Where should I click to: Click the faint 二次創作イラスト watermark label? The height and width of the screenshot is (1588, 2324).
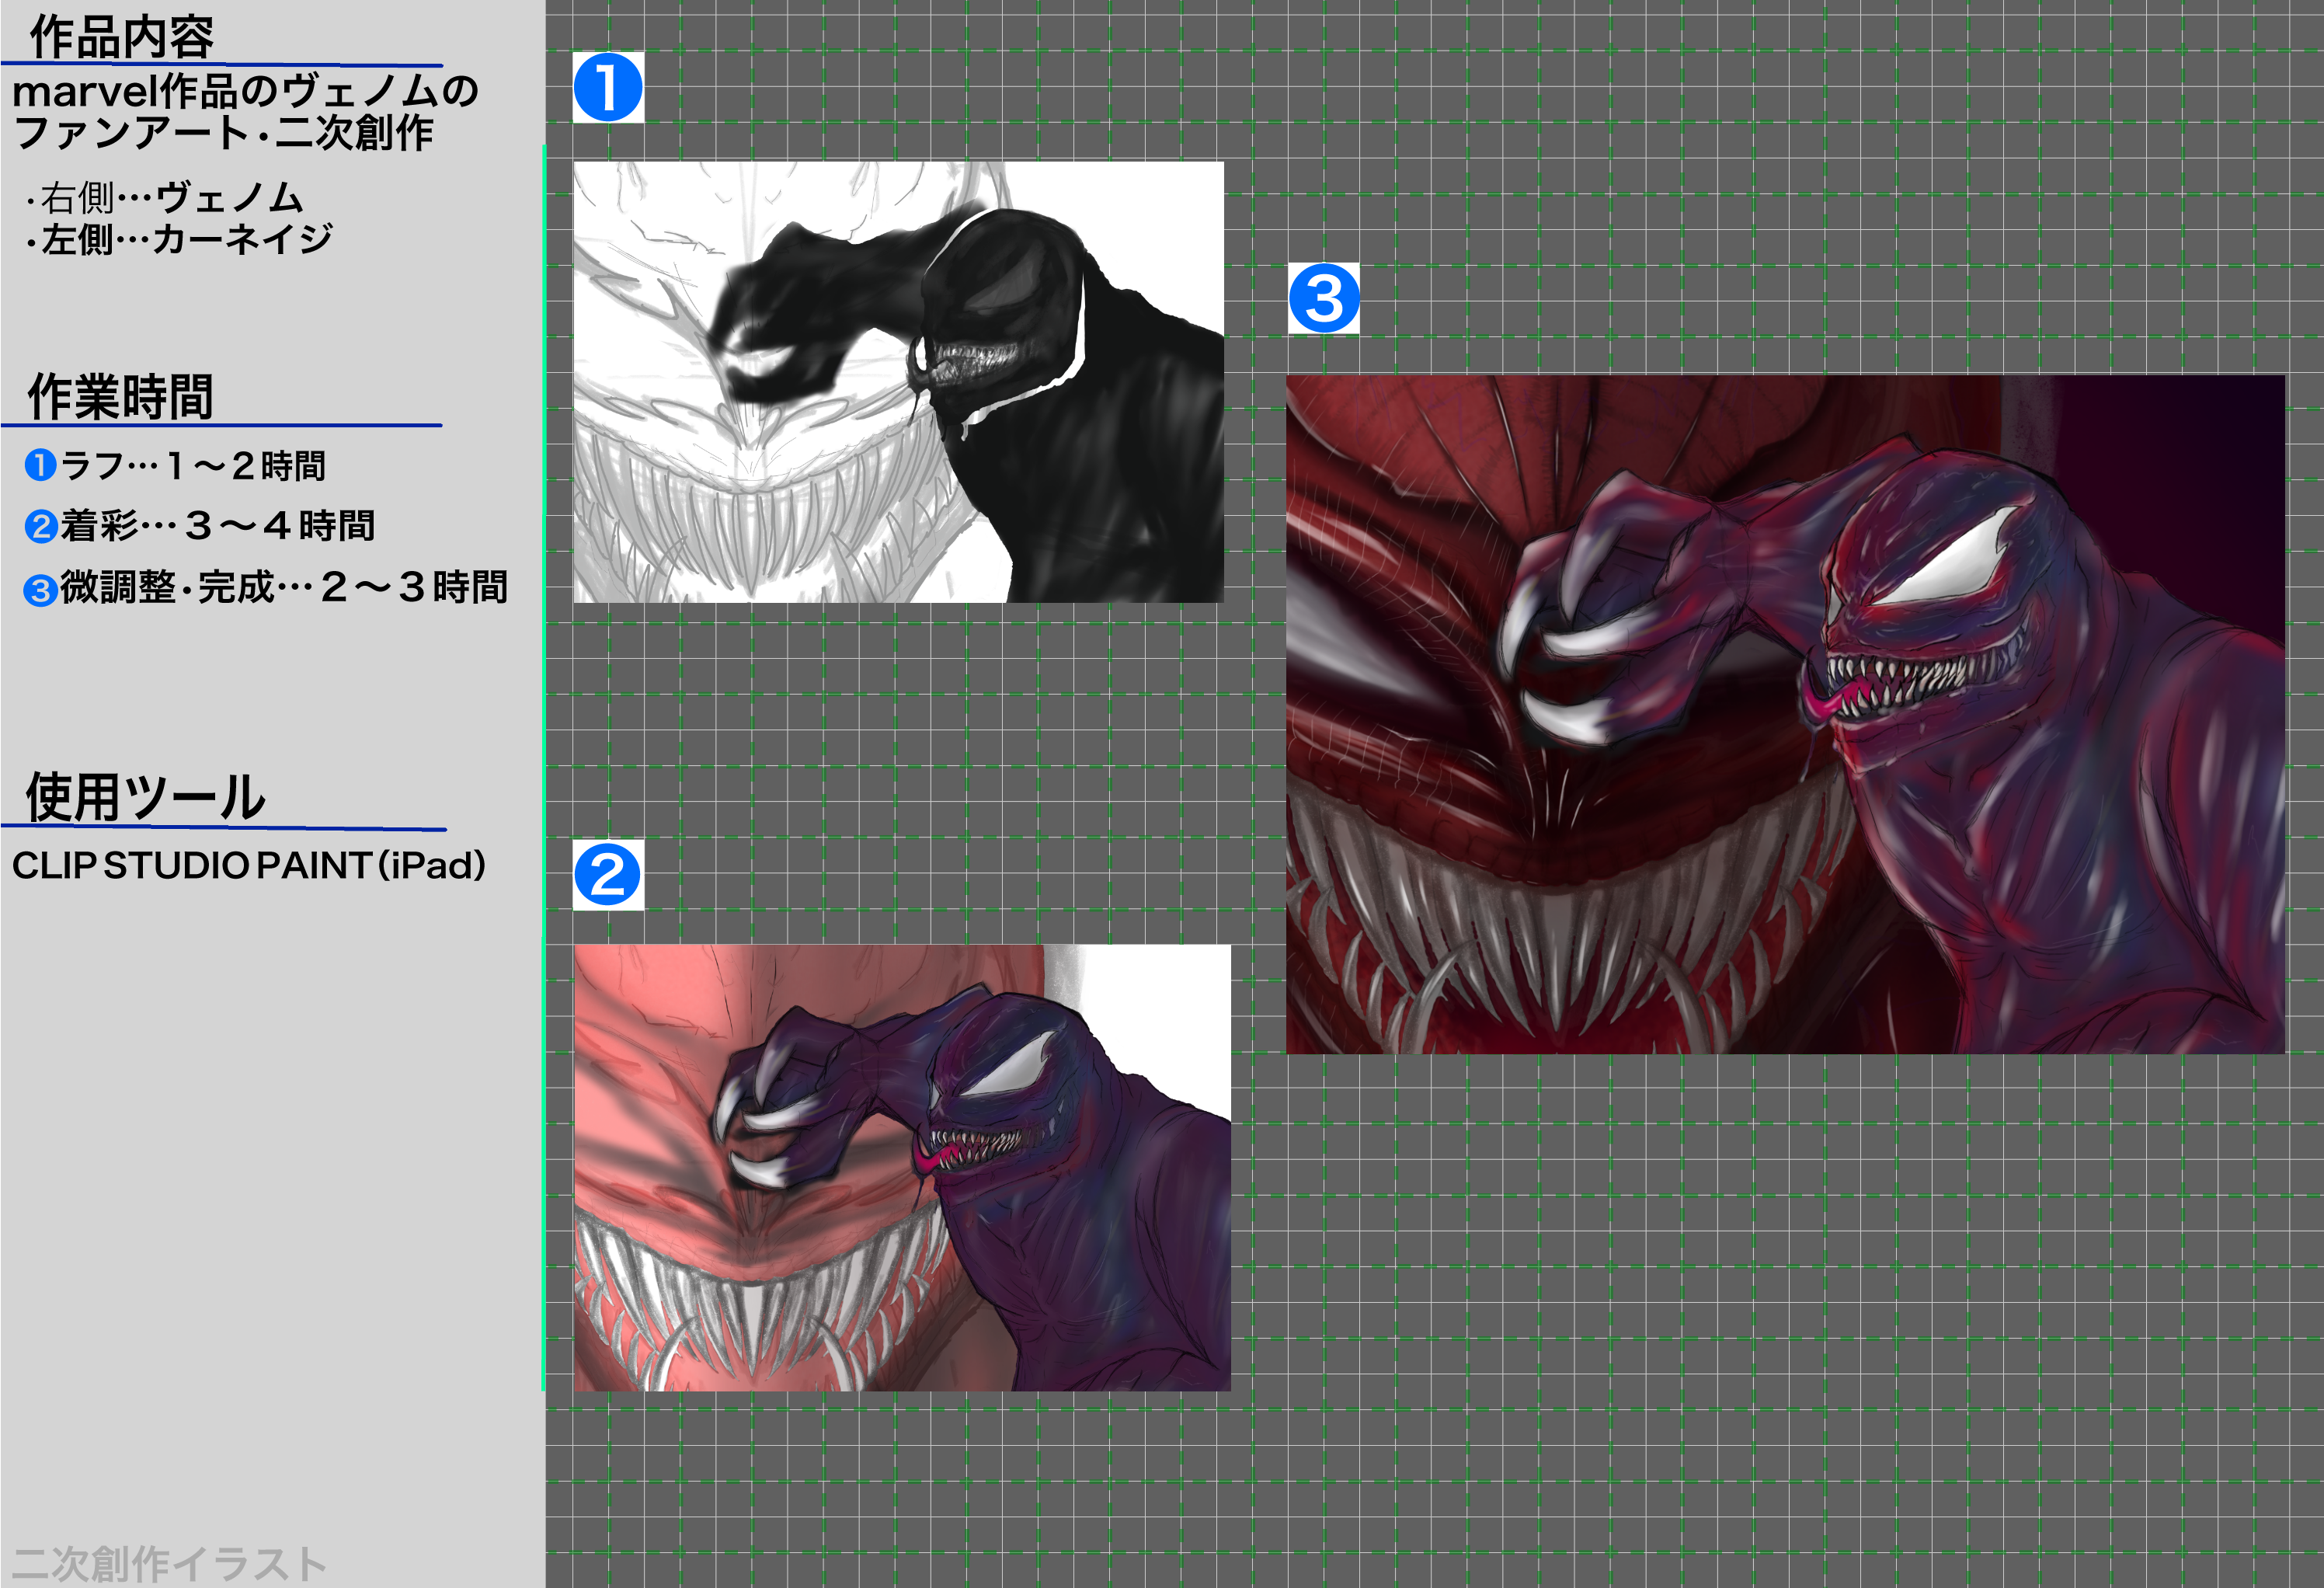pyautogui.click(x=169, y=1563)
